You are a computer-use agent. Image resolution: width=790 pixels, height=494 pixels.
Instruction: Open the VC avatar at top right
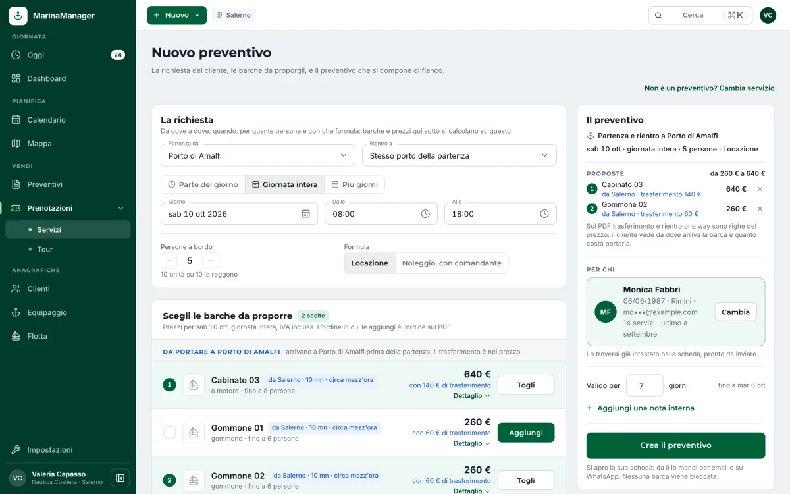(x=768, y=15)
